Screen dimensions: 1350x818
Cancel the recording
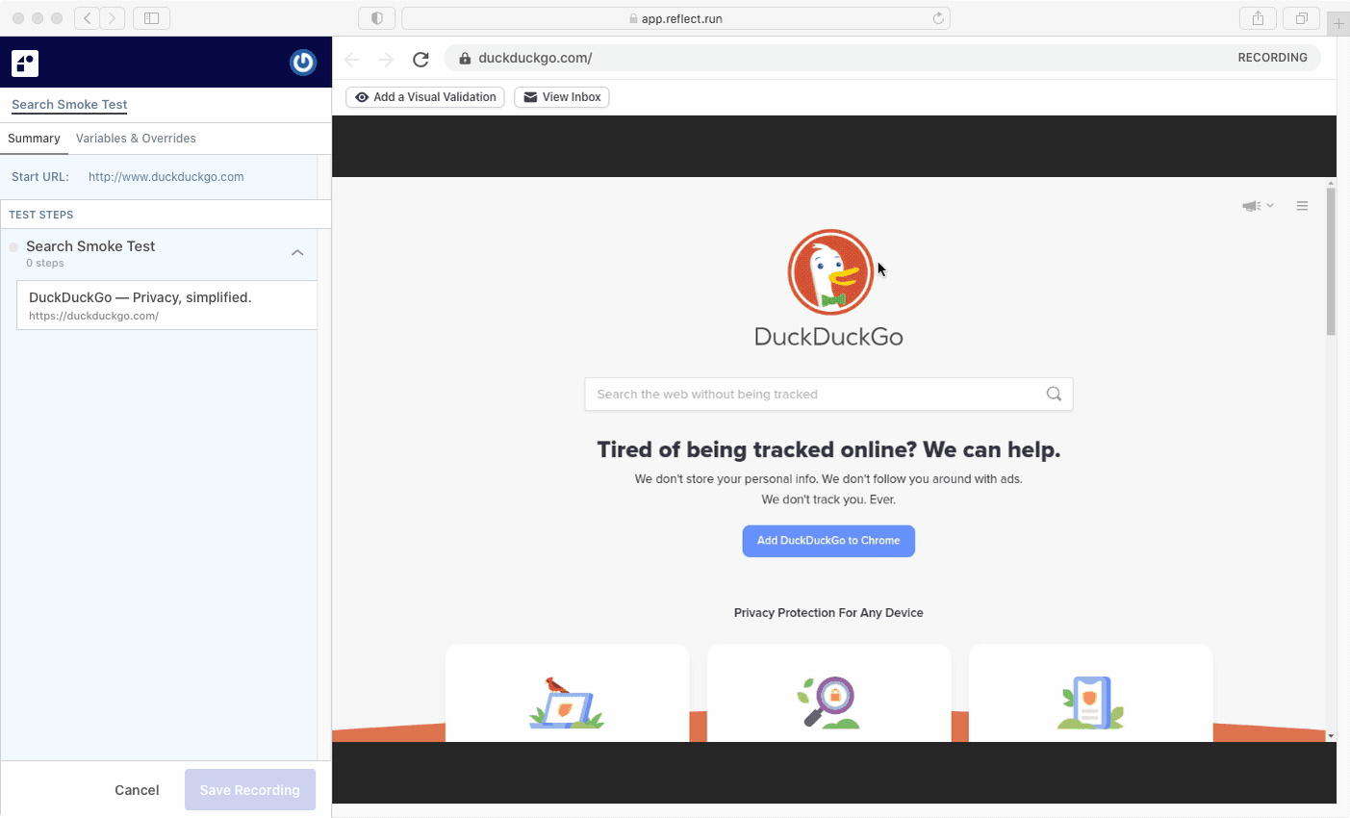[x=137, y=790]
